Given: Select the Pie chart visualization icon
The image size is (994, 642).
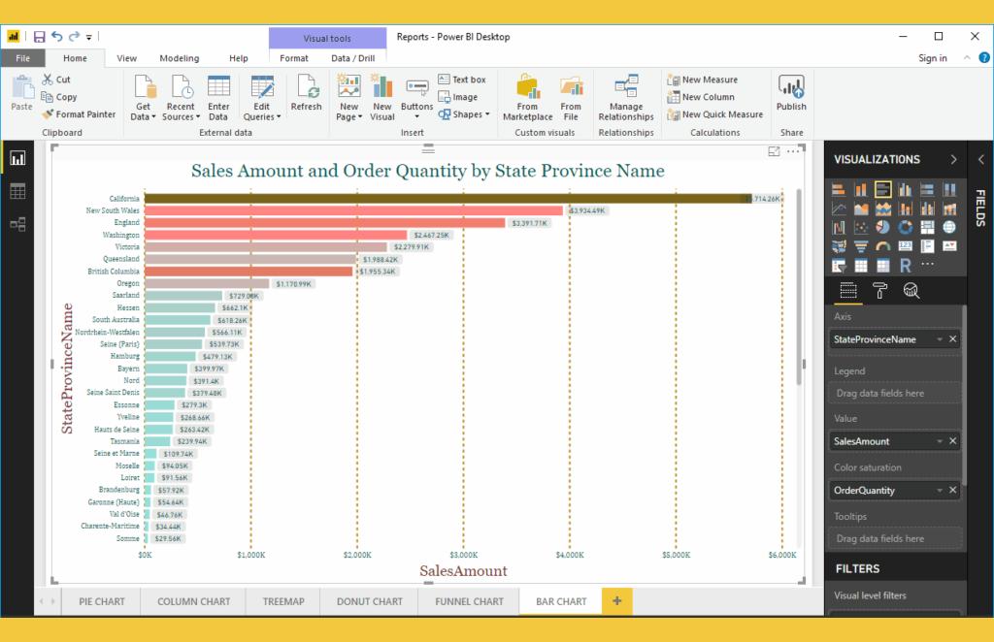Looking at the screenshot, I should 883,227.
